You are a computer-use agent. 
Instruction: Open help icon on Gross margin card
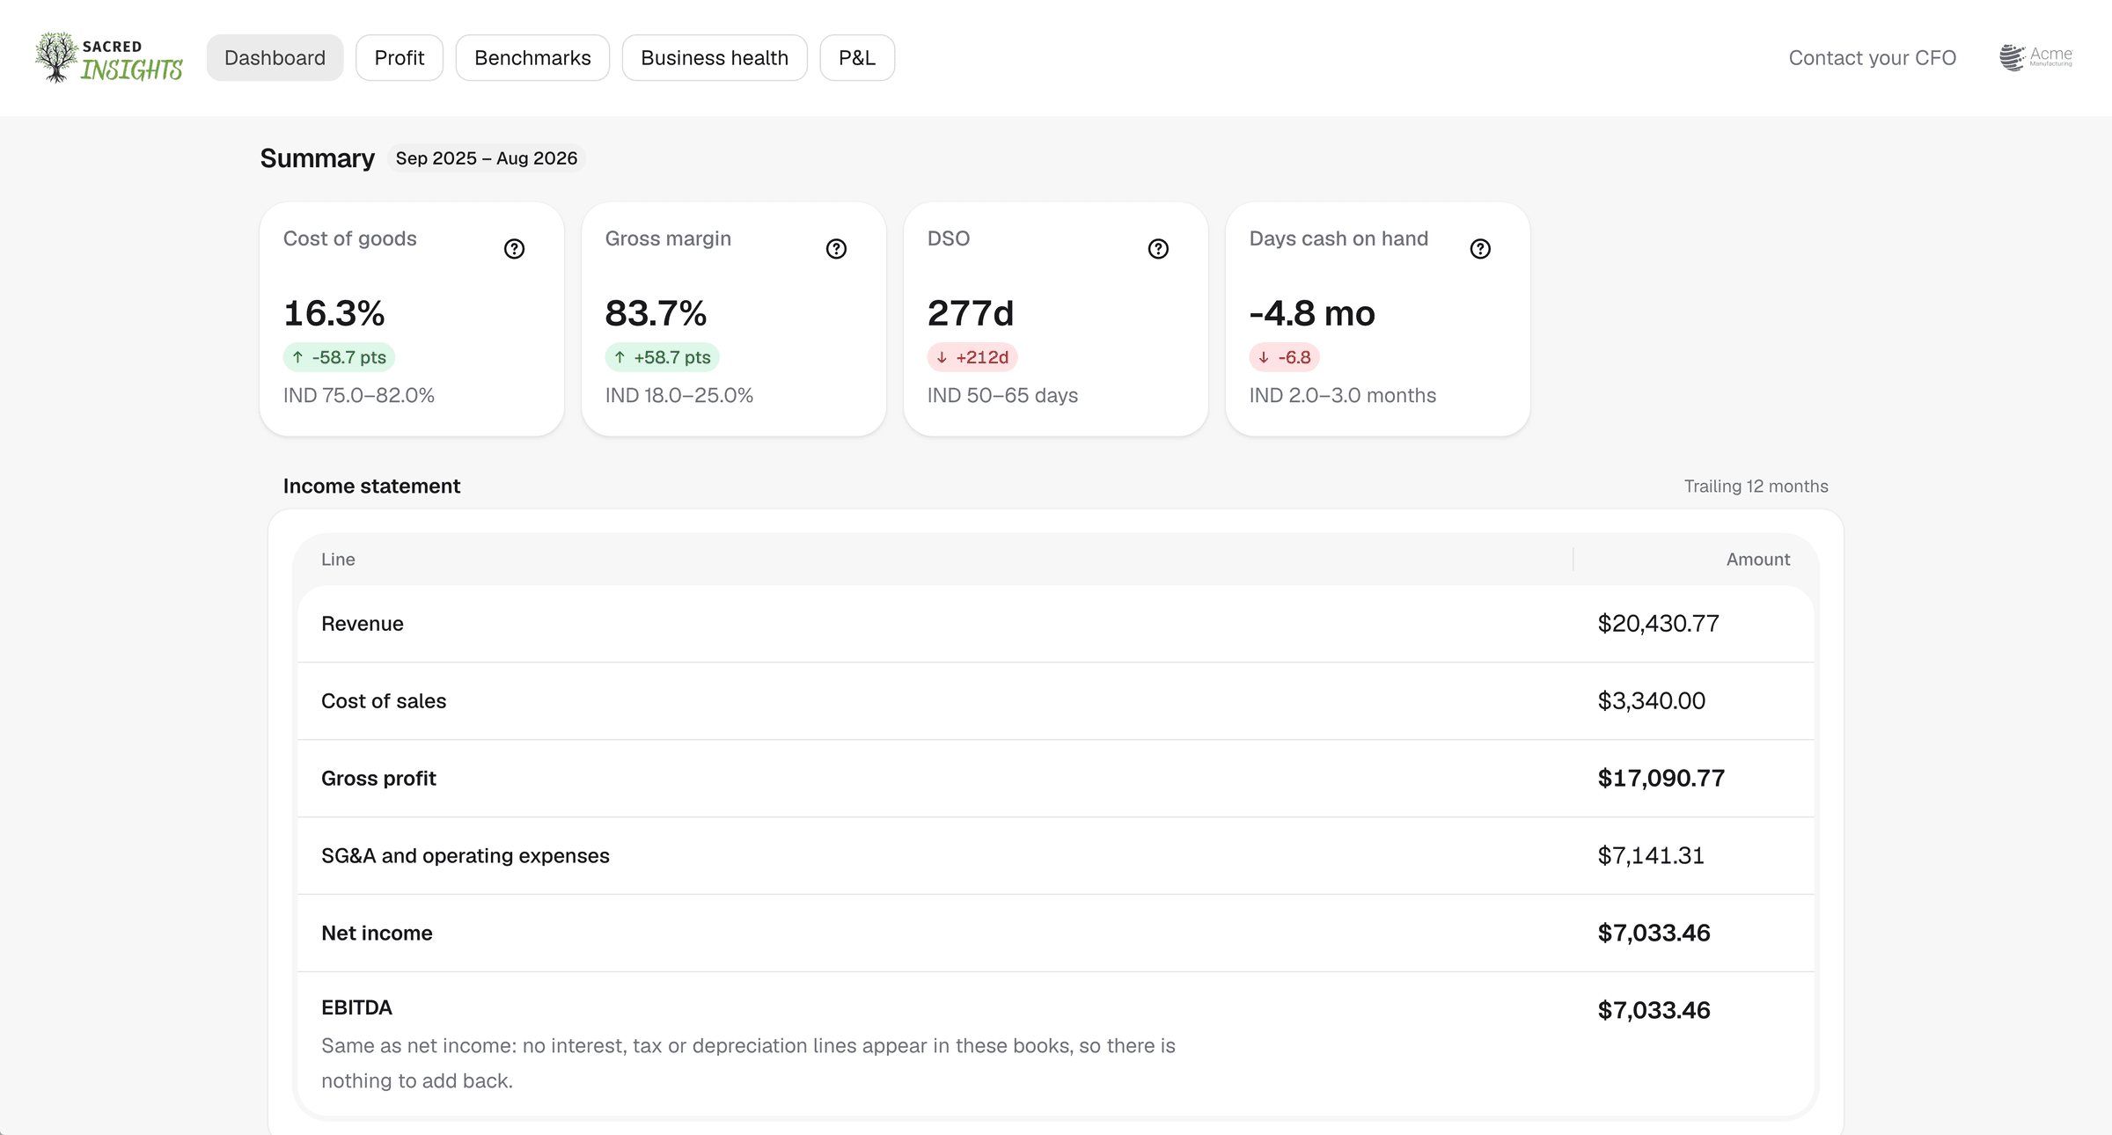[836, 249]
